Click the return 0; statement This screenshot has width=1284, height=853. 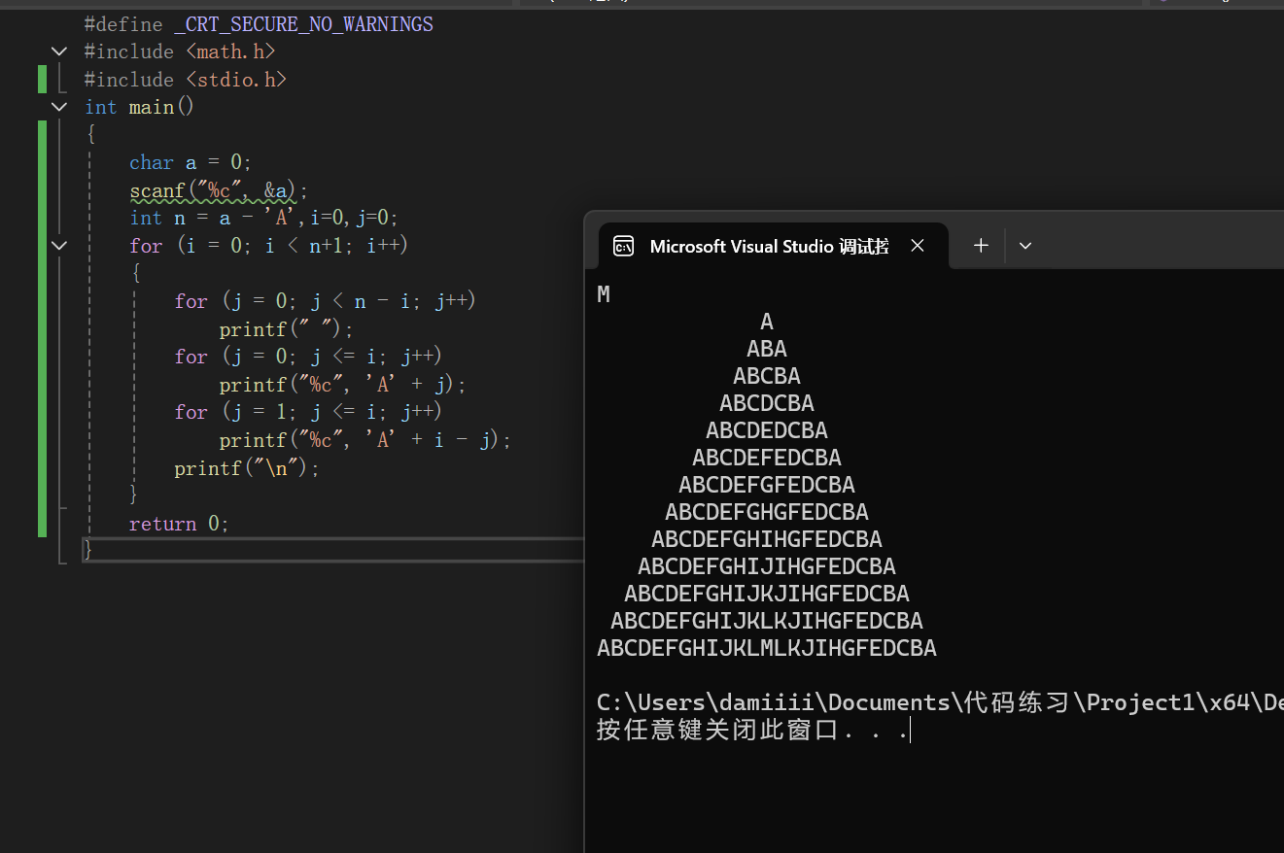point(179,524)
